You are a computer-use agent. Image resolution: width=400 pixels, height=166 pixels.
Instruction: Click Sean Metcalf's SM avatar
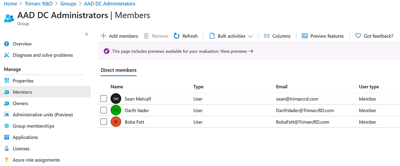coord(116,99)
